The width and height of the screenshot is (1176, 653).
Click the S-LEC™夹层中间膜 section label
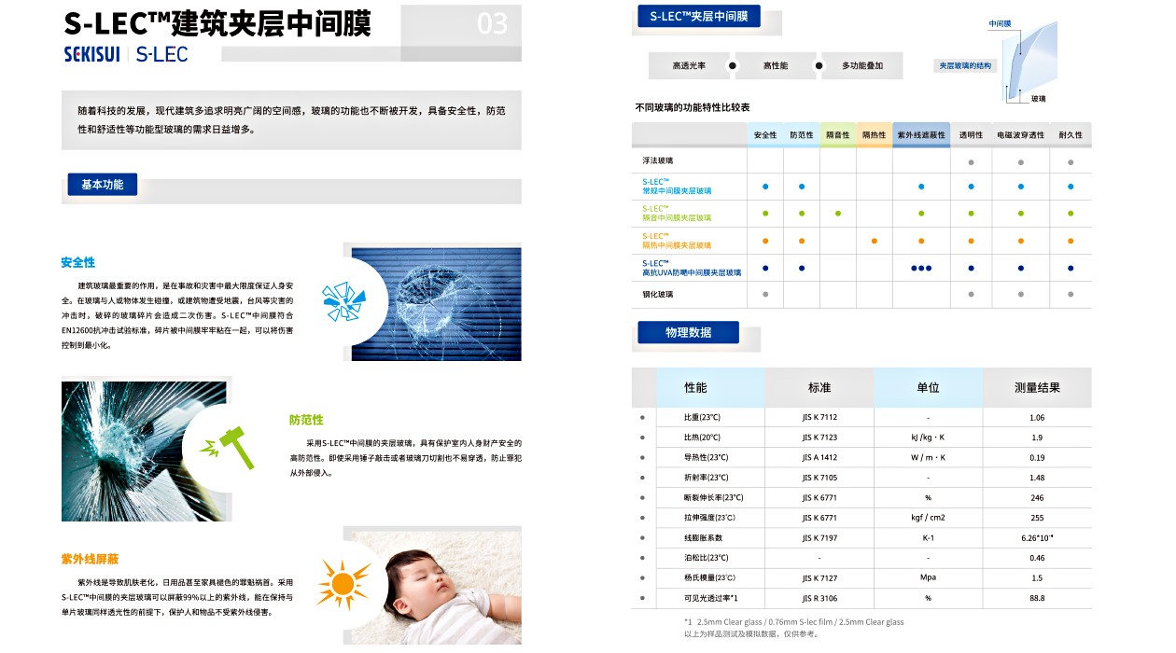[x=699, y=16]
